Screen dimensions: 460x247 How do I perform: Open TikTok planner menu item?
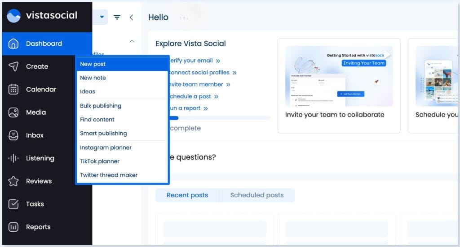pyautogui.click(x=122, y=161)
